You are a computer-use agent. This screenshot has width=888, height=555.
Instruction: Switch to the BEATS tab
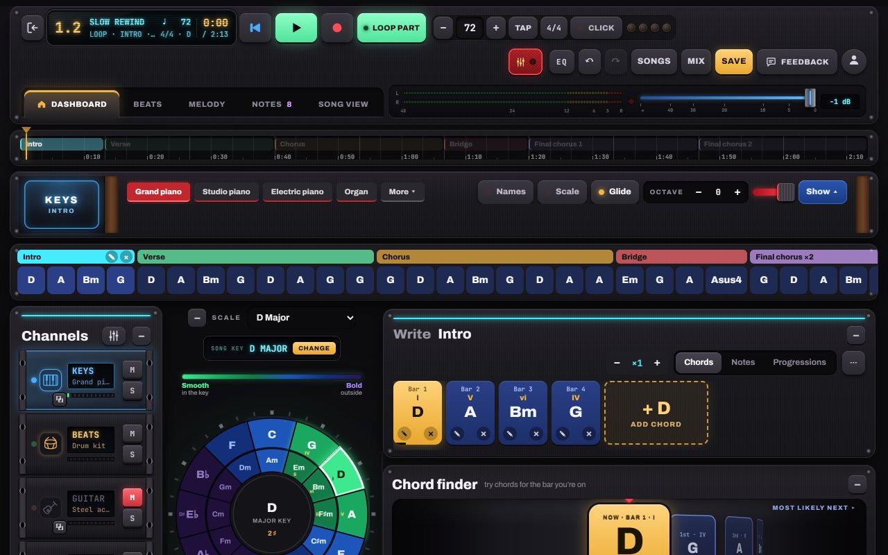[148, 104]
